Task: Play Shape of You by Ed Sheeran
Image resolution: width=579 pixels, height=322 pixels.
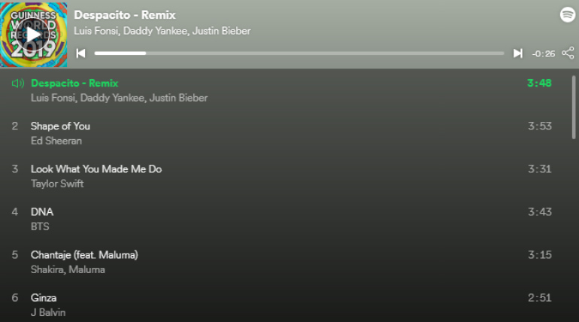Action: (x=281, y=133)
